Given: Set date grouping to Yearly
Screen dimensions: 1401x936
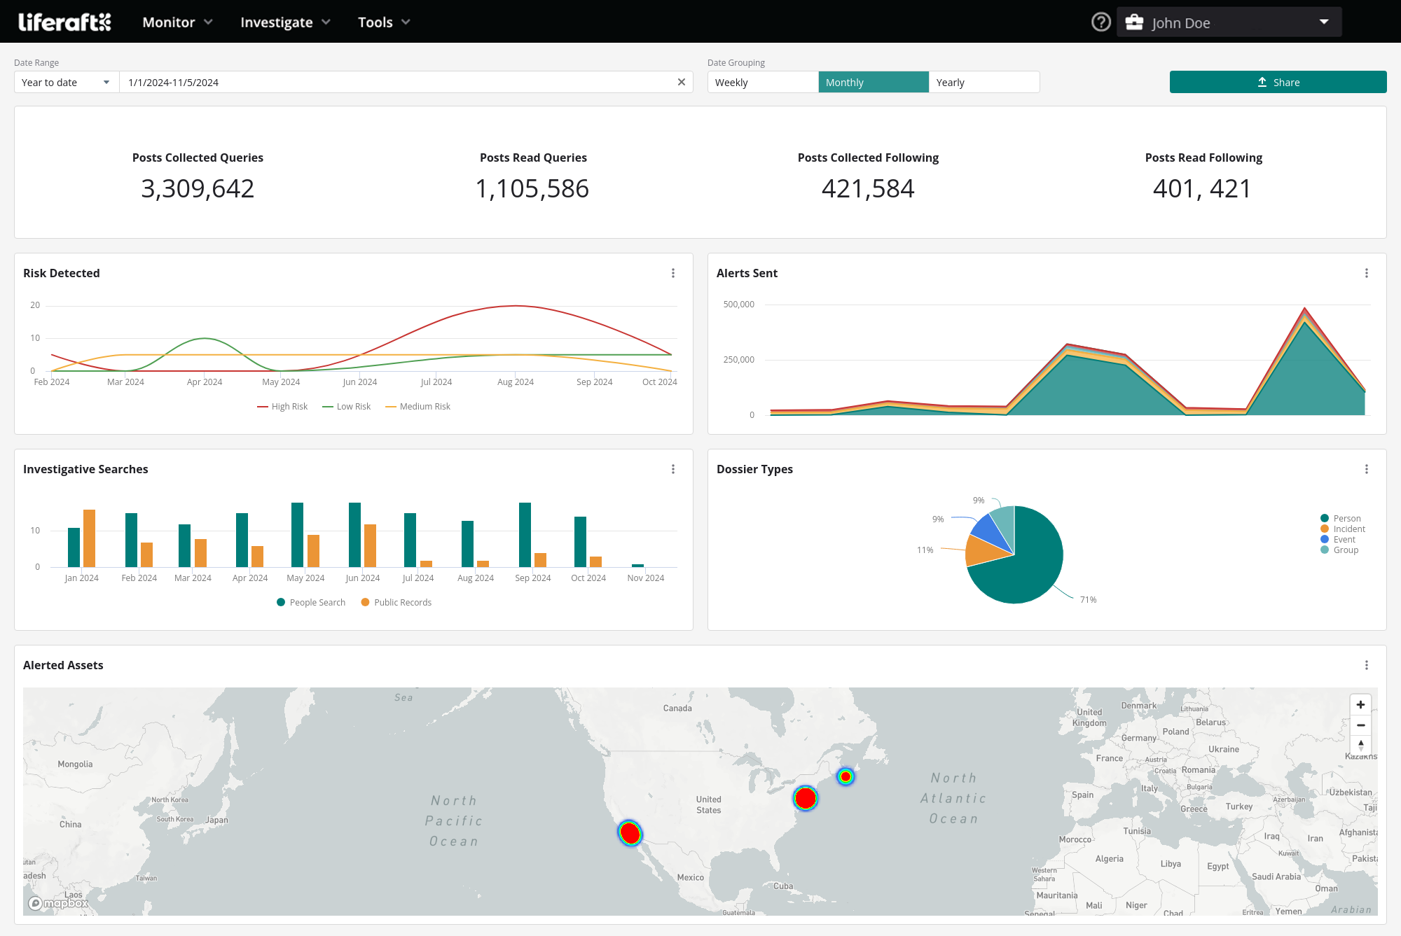Looking at the screenshot, I should click(984, 82).
